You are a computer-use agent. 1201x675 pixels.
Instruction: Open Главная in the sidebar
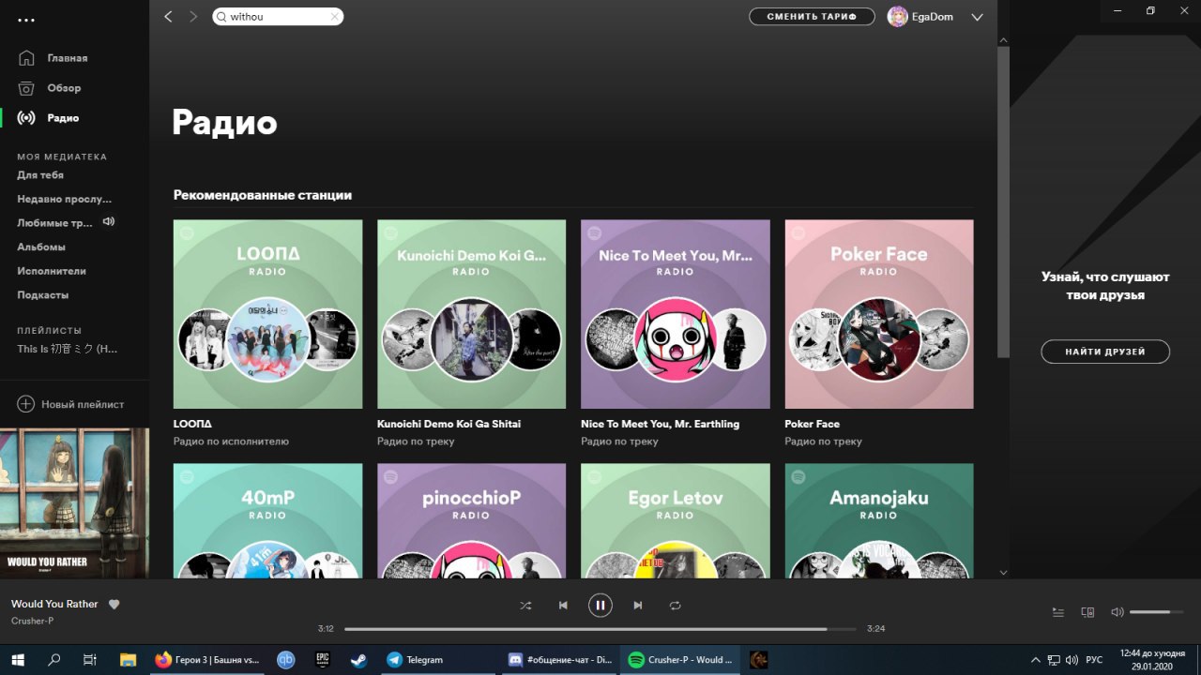pyautogui.click(x=68, y=58)
